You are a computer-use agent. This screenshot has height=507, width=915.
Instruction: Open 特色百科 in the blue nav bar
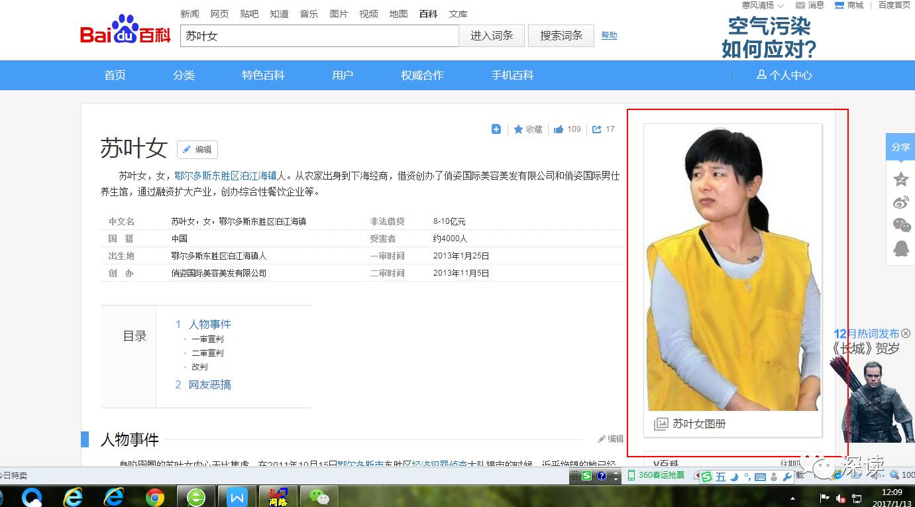(263, 75)
